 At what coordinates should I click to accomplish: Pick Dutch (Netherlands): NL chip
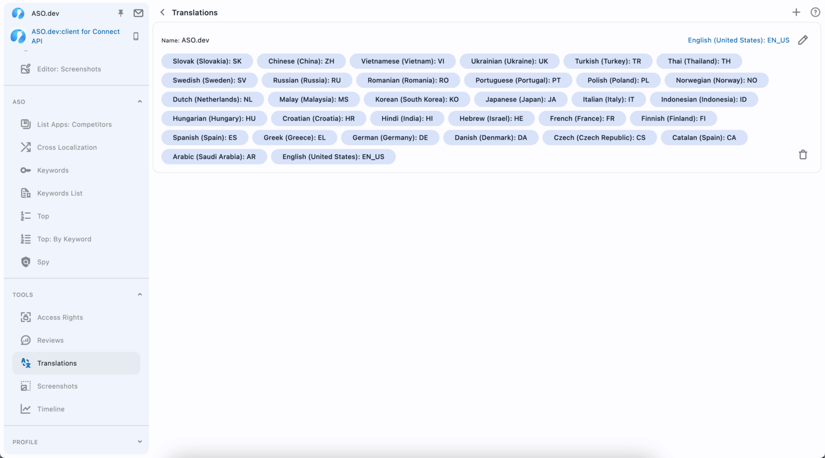pos(213,99)
